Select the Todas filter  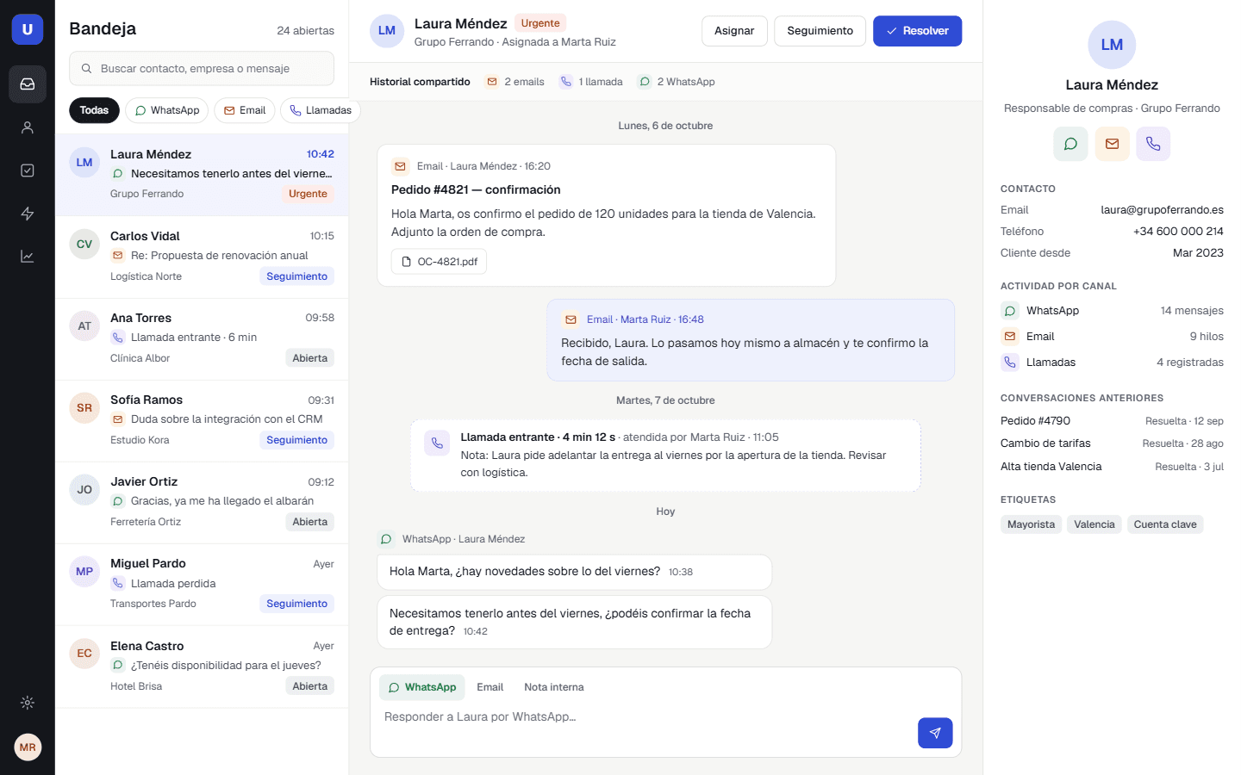point(94,110)
